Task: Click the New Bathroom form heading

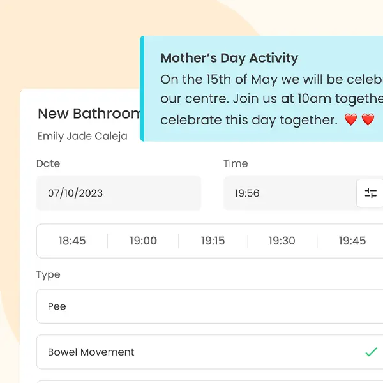Action: [89, 114]
